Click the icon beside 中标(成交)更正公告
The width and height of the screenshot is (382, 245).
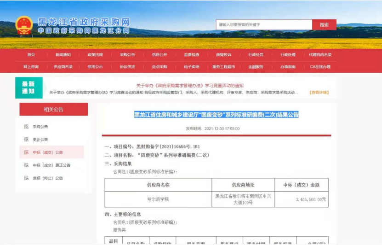(x=26, y=165)
